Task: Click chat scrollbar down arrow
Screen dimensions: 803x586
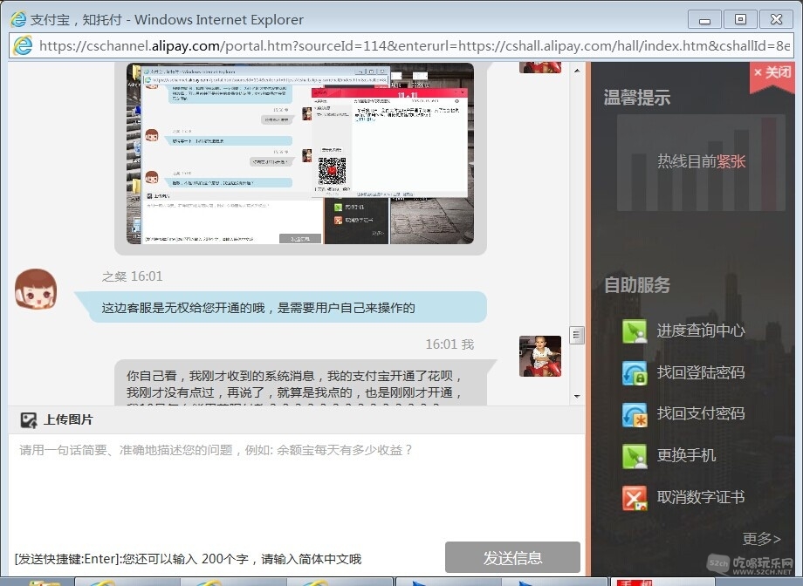Action: pos(577,396)
